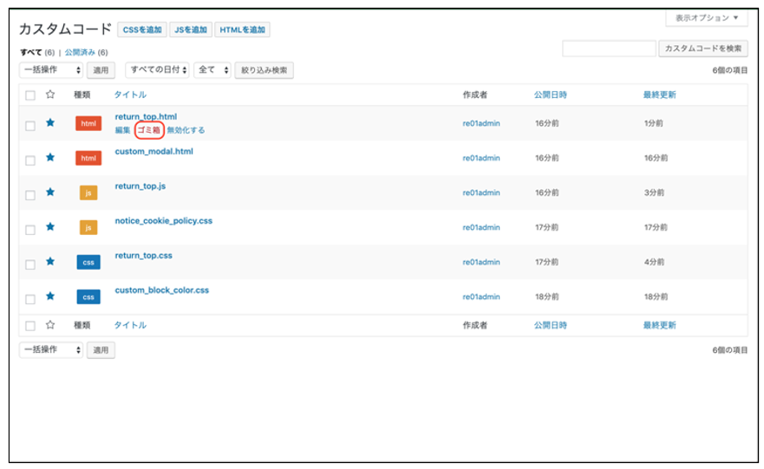Click the html type badge for return_top.html
The height and width of the screenshot is (469, 764).
[x=88, y=124]
